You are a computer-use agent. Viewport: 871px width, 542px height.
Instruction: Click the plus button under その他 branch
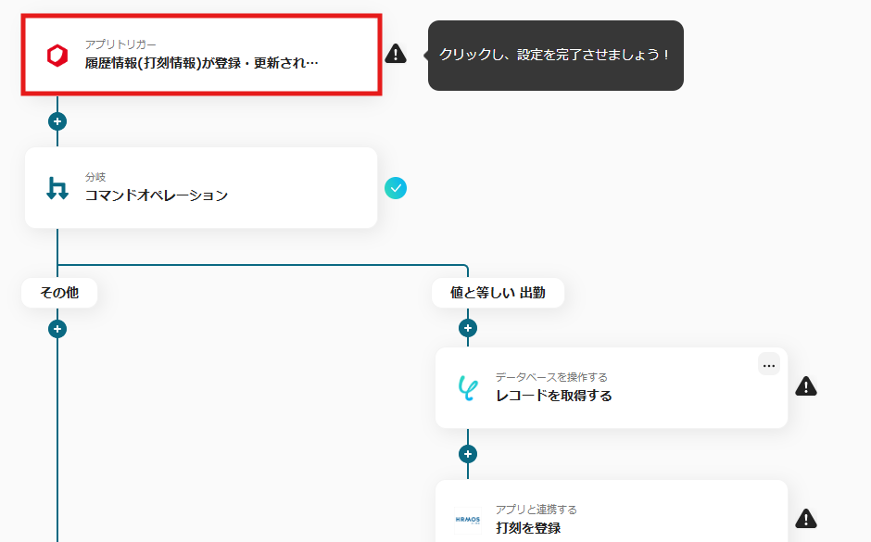coord(57,326)
